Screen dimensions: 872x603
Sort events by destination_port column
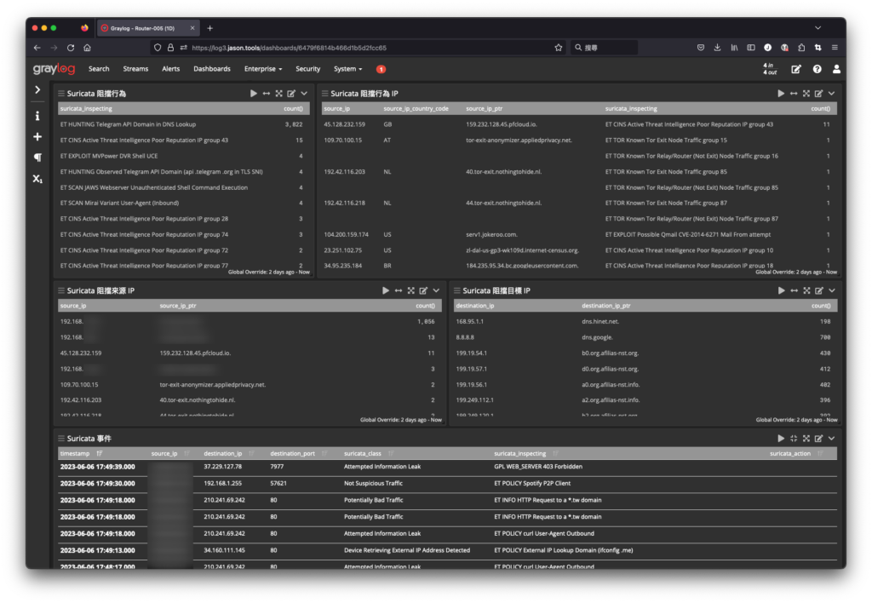pyautogui.click(x=324, y=453)
